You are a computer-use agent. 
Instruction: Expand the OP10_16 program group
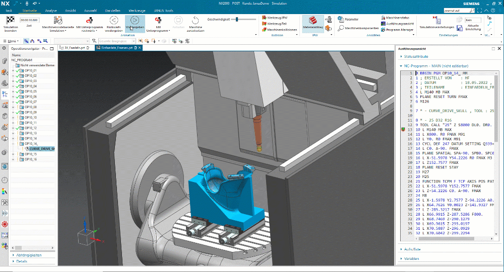13,159
